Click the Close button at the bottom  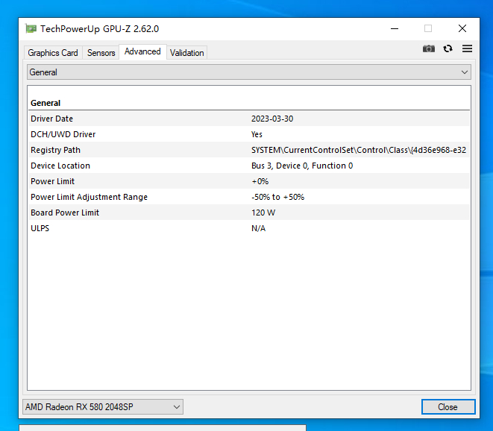click(x=448, y=407)
